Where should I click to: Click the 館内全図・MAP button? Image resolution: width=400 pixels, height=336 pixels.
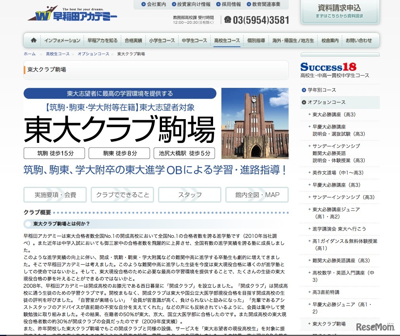257,195
